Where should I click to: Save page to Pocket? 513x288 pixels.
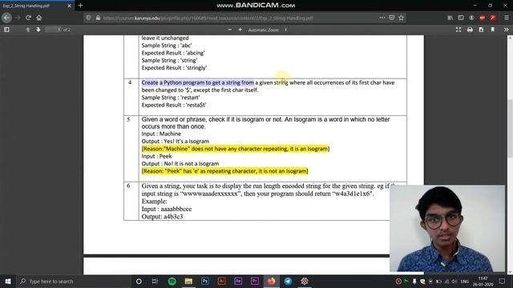(392, 18)
